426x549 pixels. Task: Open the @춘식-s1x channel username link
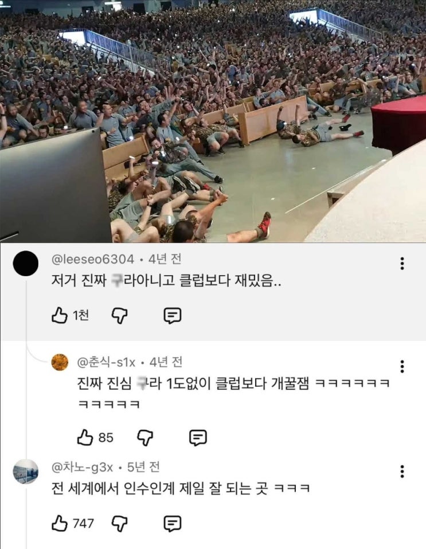(x=106, y=362)
